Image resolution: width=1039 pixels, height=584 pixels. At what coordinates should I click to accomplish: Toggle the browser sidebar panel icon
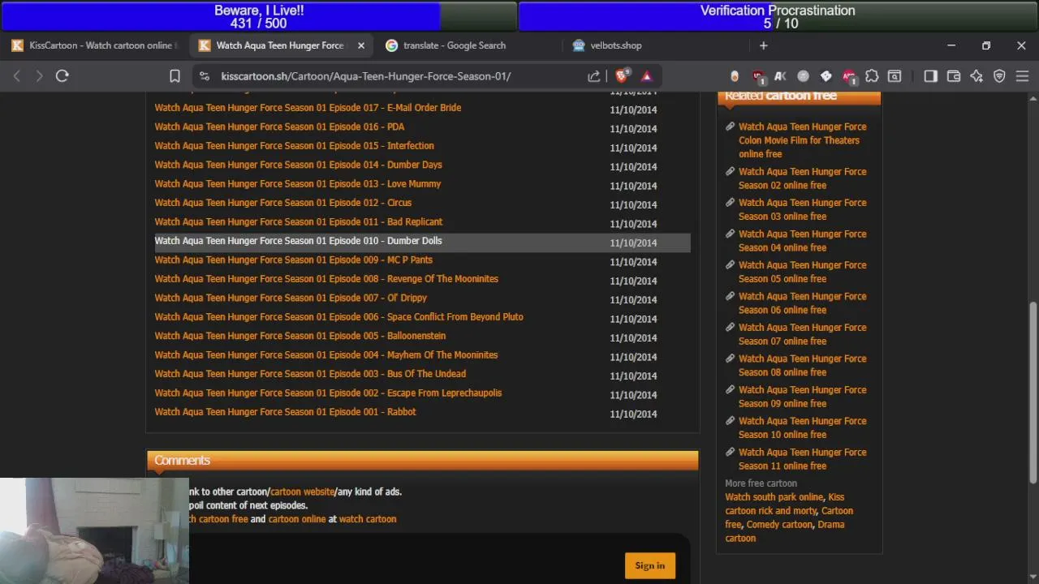pos(930,76)
